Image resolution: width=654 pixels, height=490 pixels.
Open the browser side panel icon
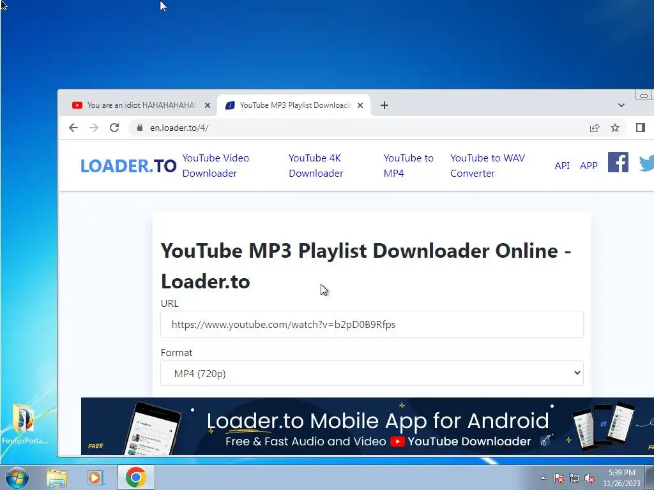[640, 128]
